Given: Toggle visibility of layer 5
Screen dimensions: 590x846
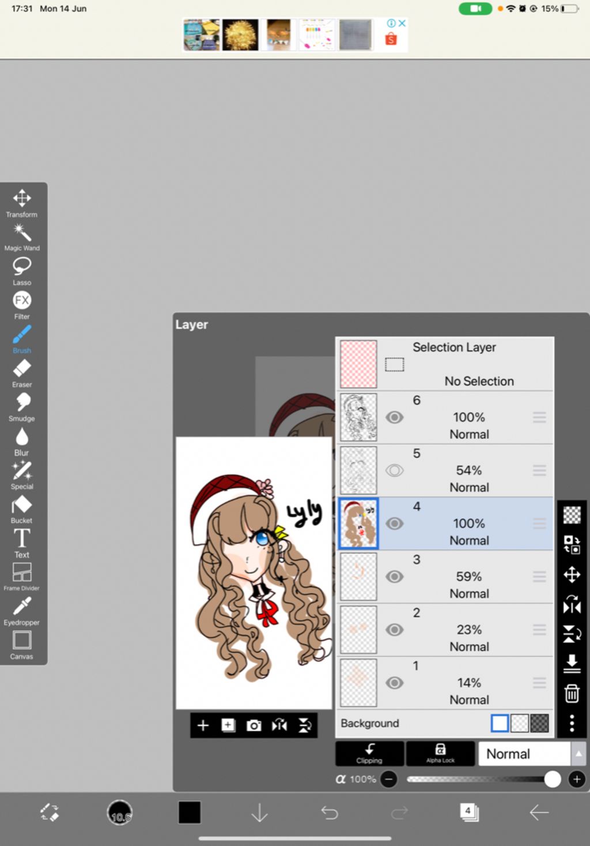Looking at the screenshot, I should point(394,471).
